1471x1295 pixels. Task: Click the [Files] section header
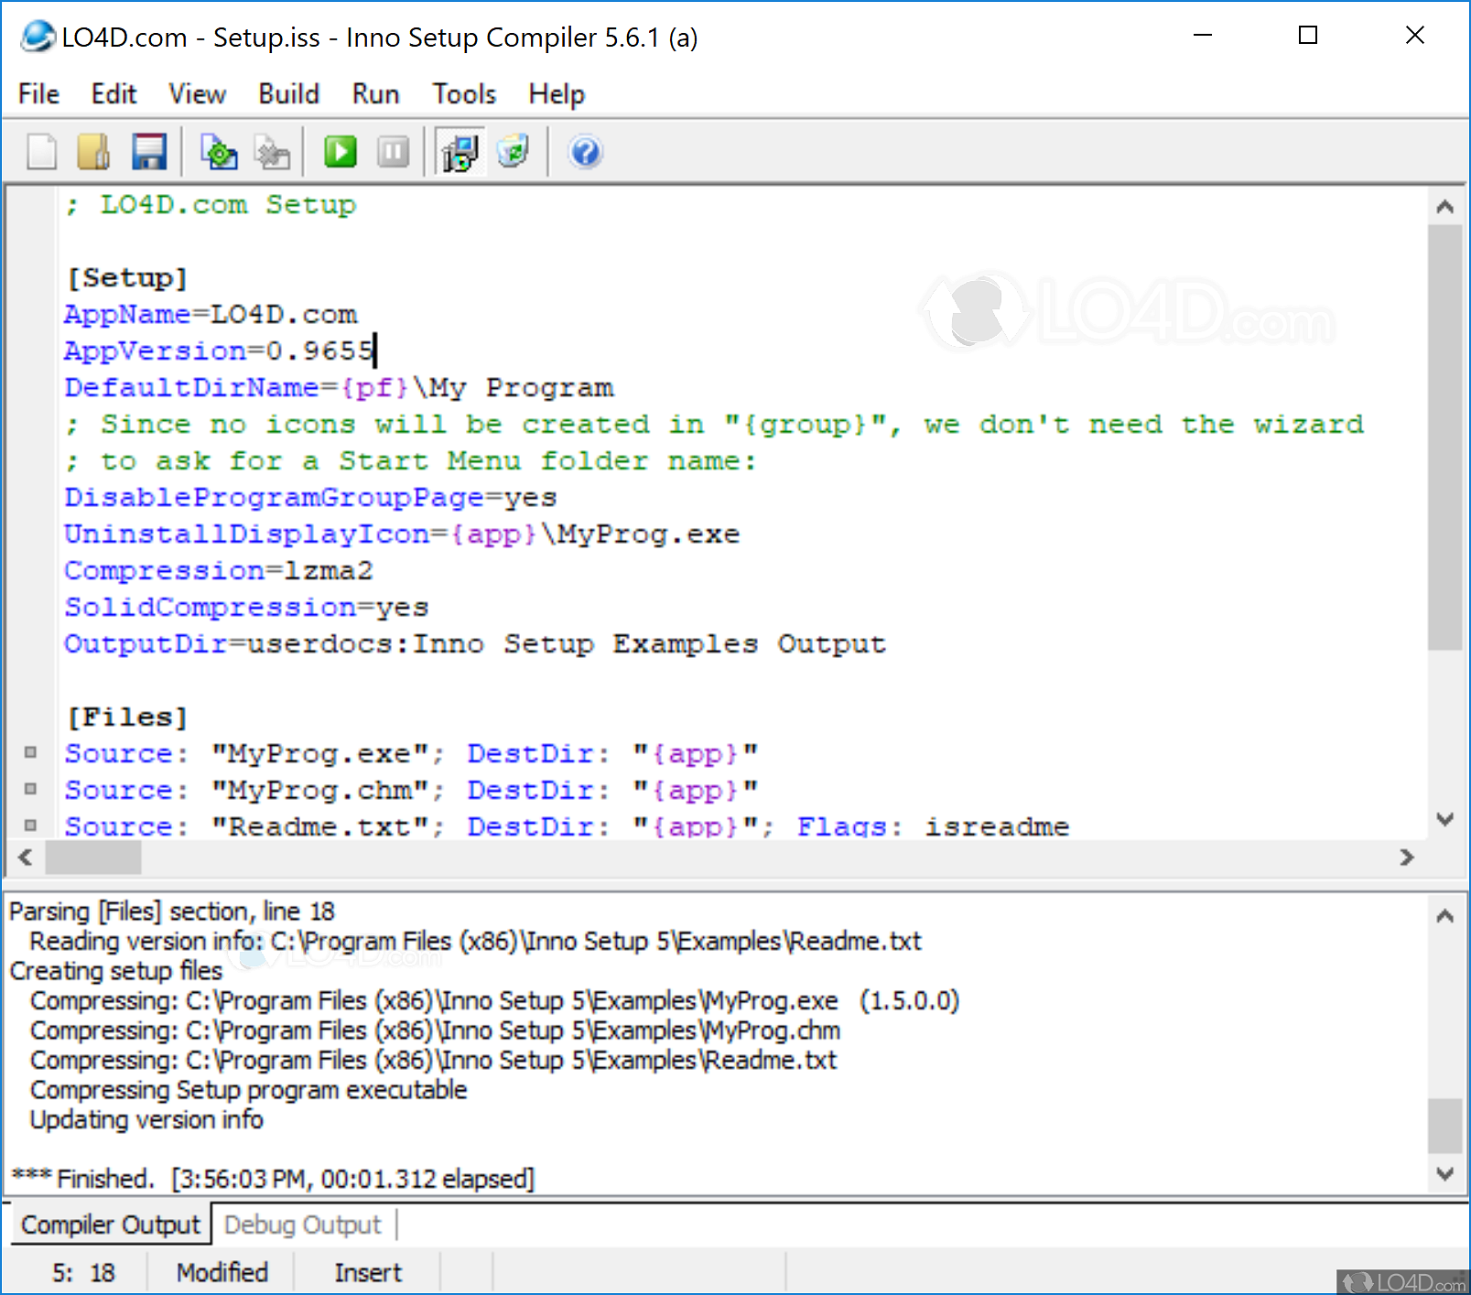(x=127, y=717)
